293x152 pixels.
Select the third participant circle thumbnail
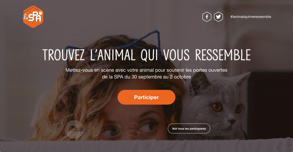pyautogui.click(x=114, y=129)
